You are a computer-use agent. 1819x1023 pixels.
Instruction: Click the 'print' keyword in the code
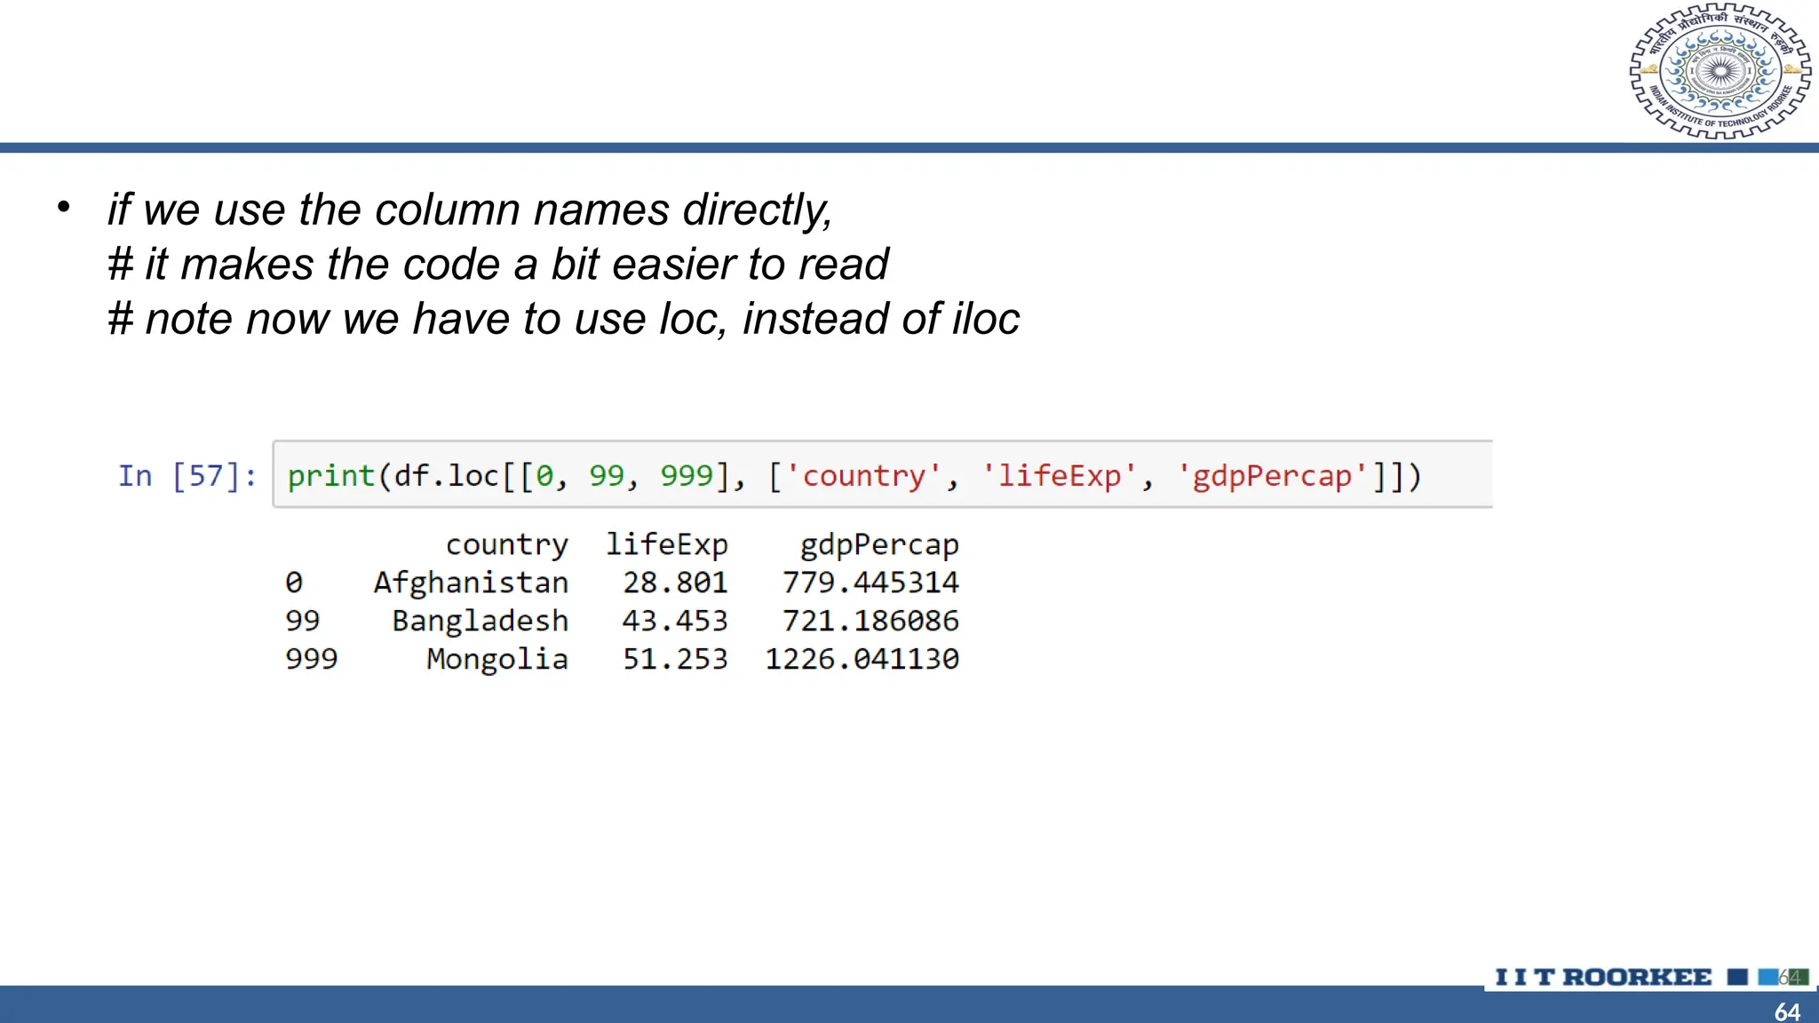pyautogui.click(x=331, y=477)
